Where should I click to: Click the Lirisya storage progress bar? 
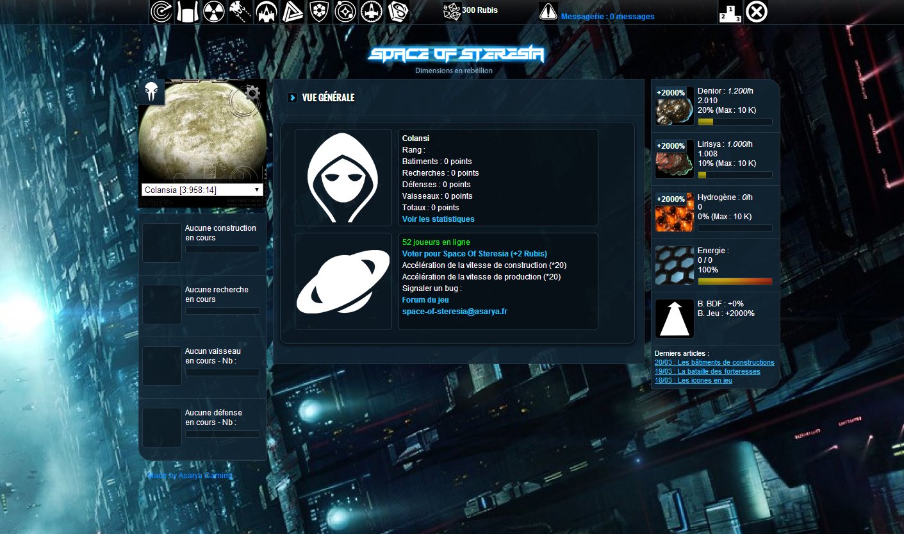(x=735, y=175)
